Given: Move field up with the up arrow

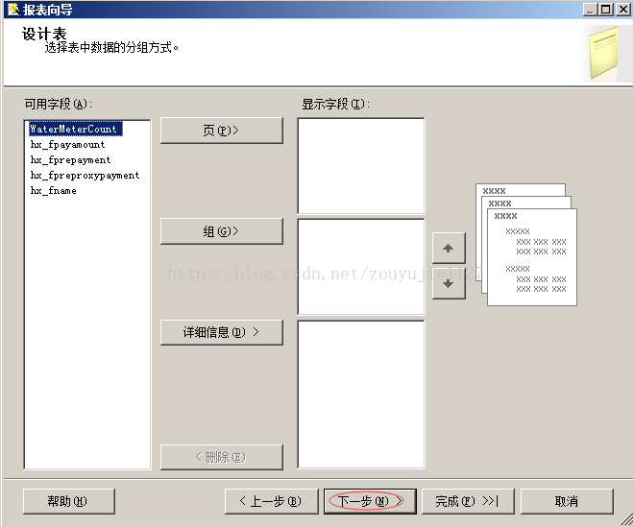Looking at the screenshot, I should pyautogui.click(x=449, y=249).
